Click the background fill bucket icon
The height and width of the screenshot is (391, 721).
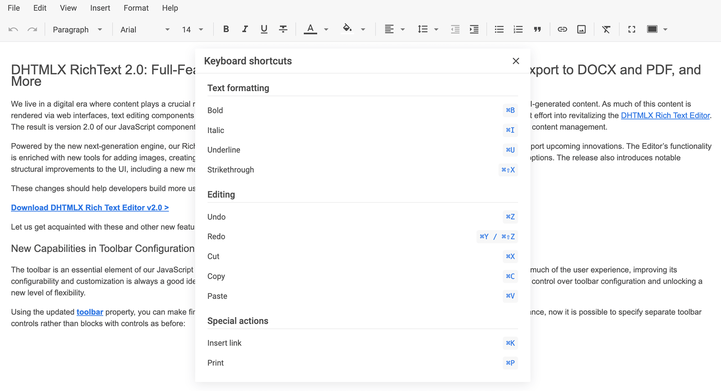point(347,29)
